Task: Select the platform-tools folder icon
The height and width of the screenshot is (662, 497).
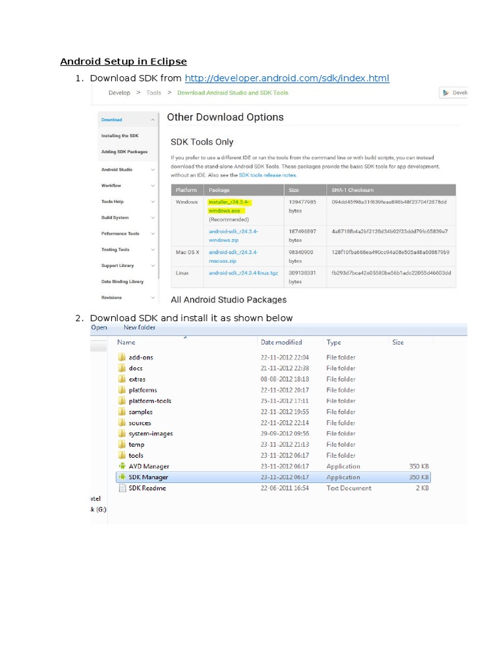Action: pyautogui.click(x=122, y=401)
